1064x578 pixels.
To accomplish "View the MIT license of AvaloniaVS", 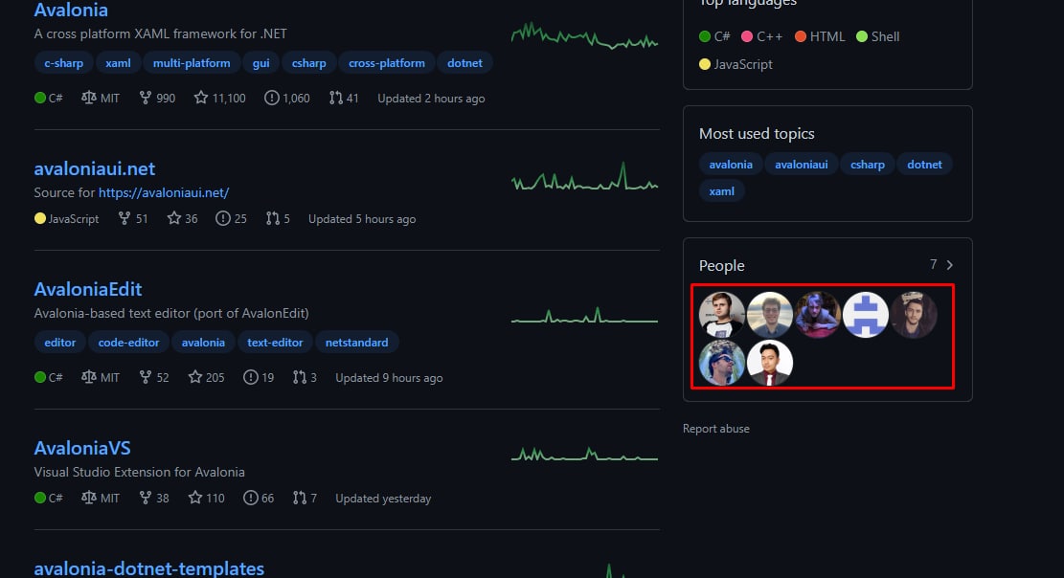I will 101,499.
